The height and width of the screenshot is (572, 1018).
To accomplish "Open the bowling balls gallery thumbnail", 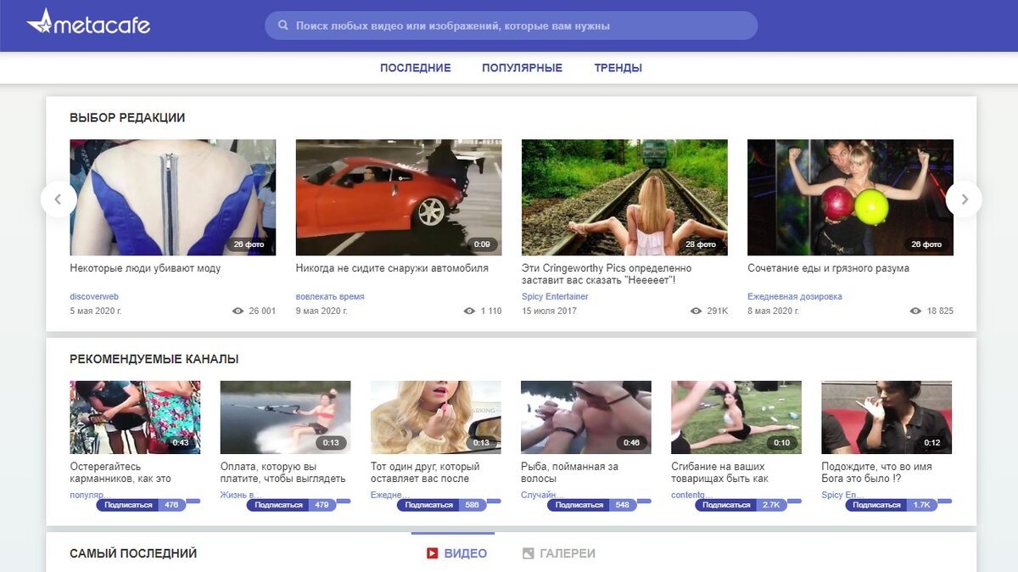I will coord(850,197).
